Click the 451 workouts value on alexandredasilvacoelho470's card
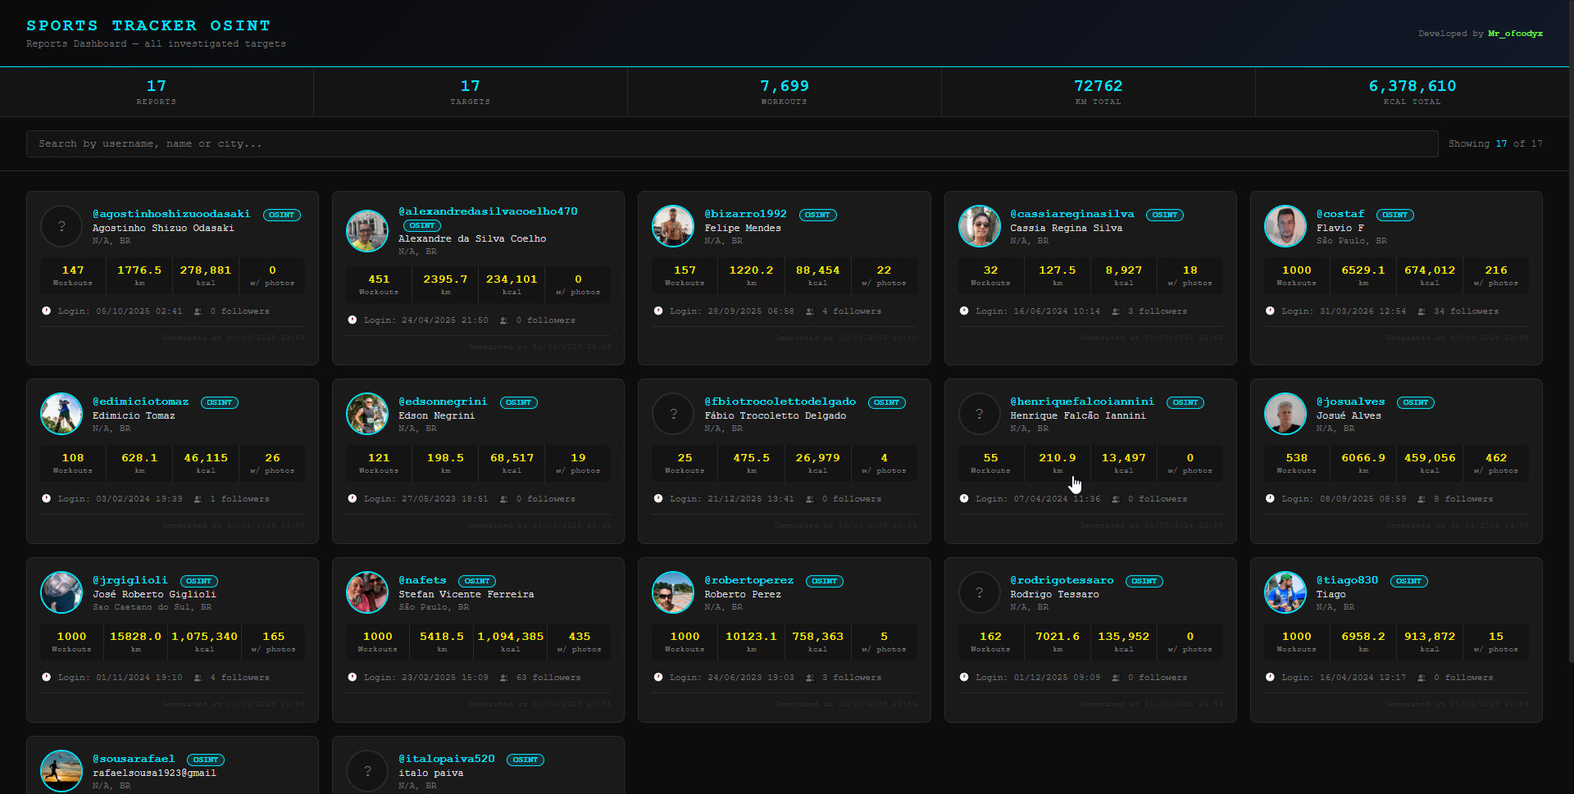 click(x=379, y=279)
